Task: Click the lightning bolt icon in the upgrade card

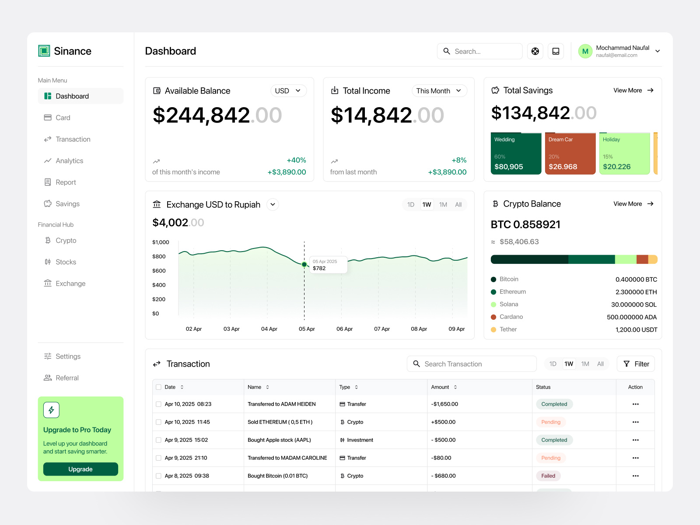Action: (51, 410)
